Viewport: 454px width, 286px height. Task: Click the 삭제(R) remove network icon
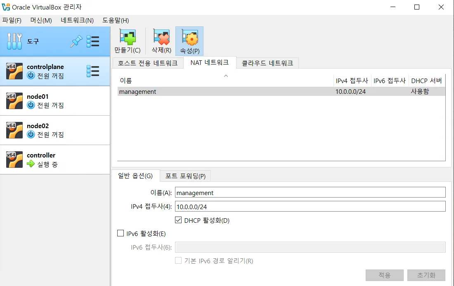click(161, 38)
